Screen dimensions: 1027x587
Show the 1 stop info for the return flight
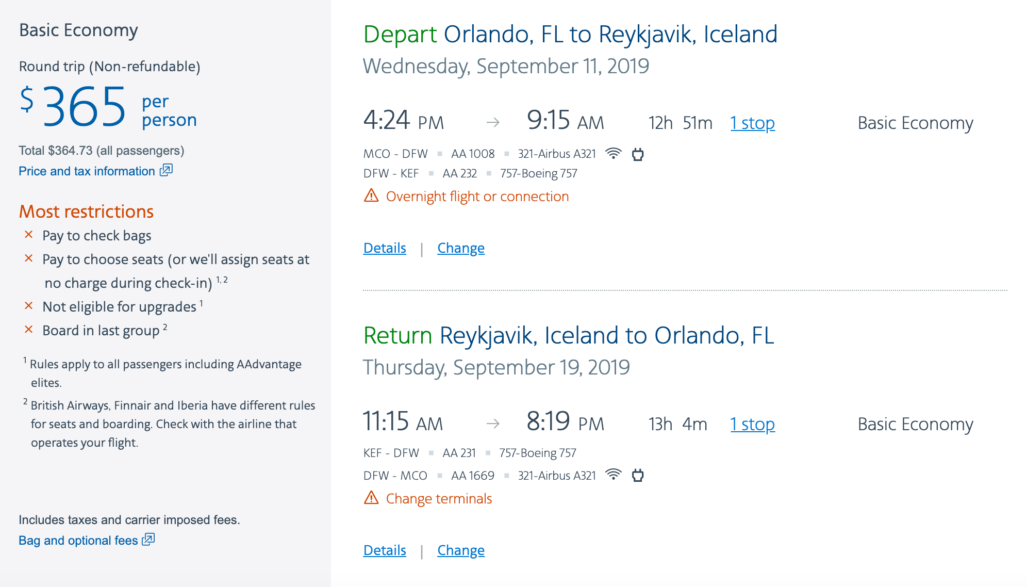[752, 425]
